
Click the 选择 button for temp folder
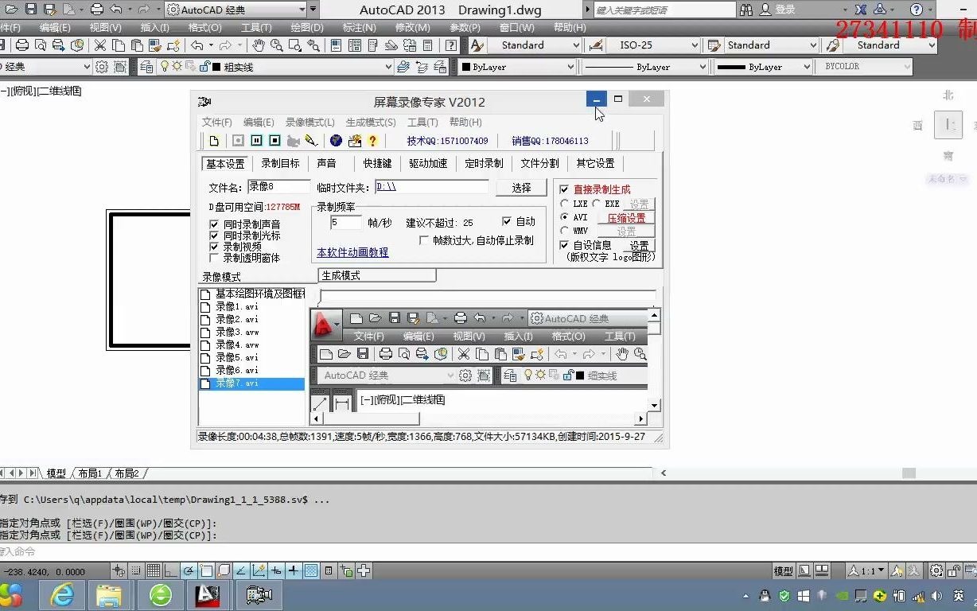521,189
